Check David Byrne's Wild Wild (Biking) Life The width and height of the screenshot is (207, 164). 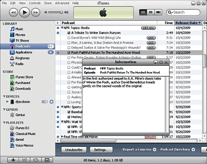point(69,38)
